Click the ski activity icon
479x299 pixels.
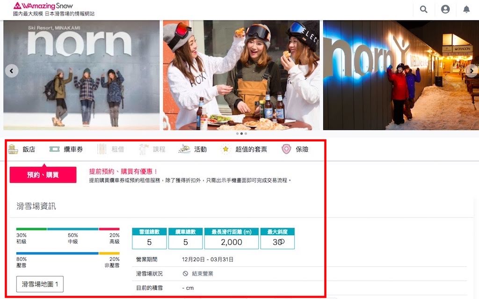click(184, 149)
